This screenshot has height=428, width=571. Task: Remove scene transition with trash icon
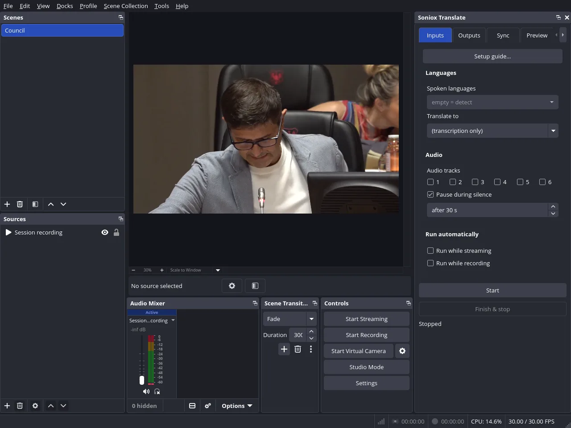298,349
